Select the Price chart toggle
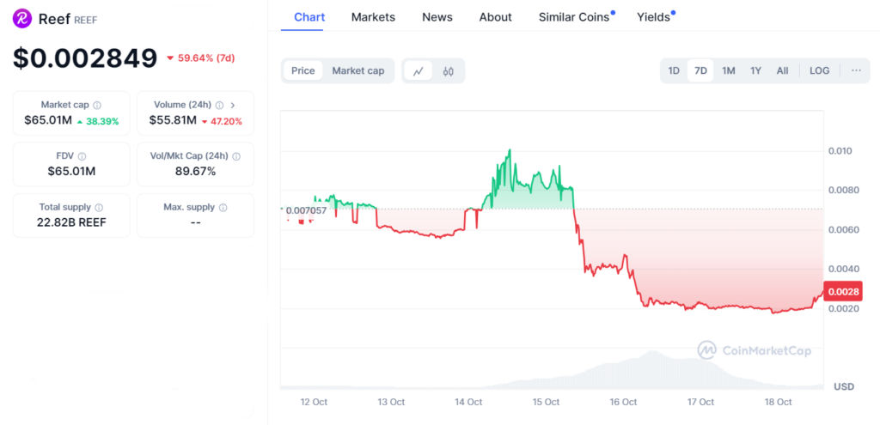 pyautogui.click(x=303, y=70)
